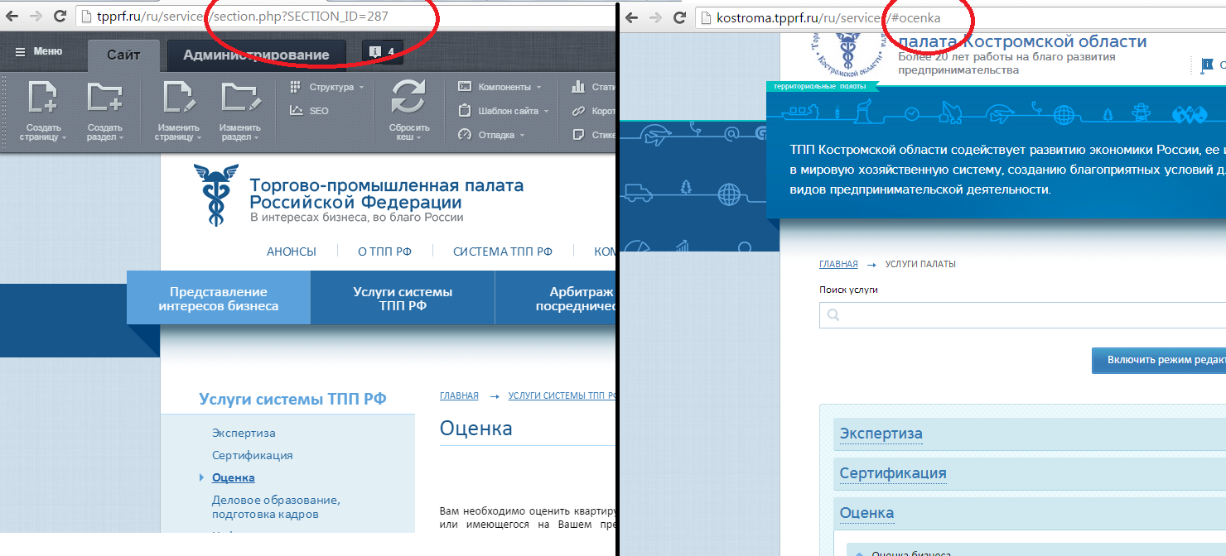The image size is (1226, 556).
Task: Click the Сбросить кеш refresh icon
Action: [x=408, y=98]
